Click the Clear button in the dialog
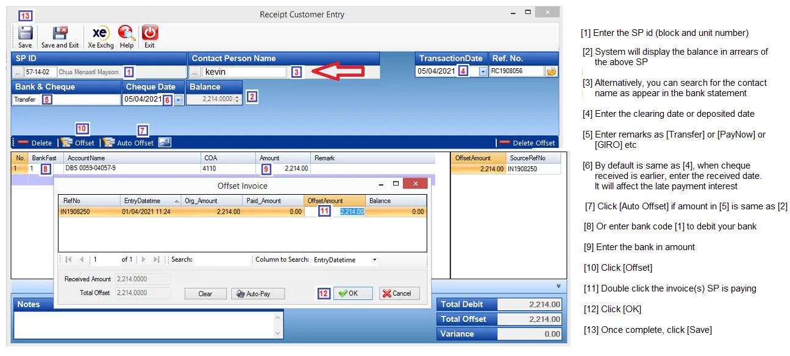This screenshot has height=356, width=790. (205, 293)
